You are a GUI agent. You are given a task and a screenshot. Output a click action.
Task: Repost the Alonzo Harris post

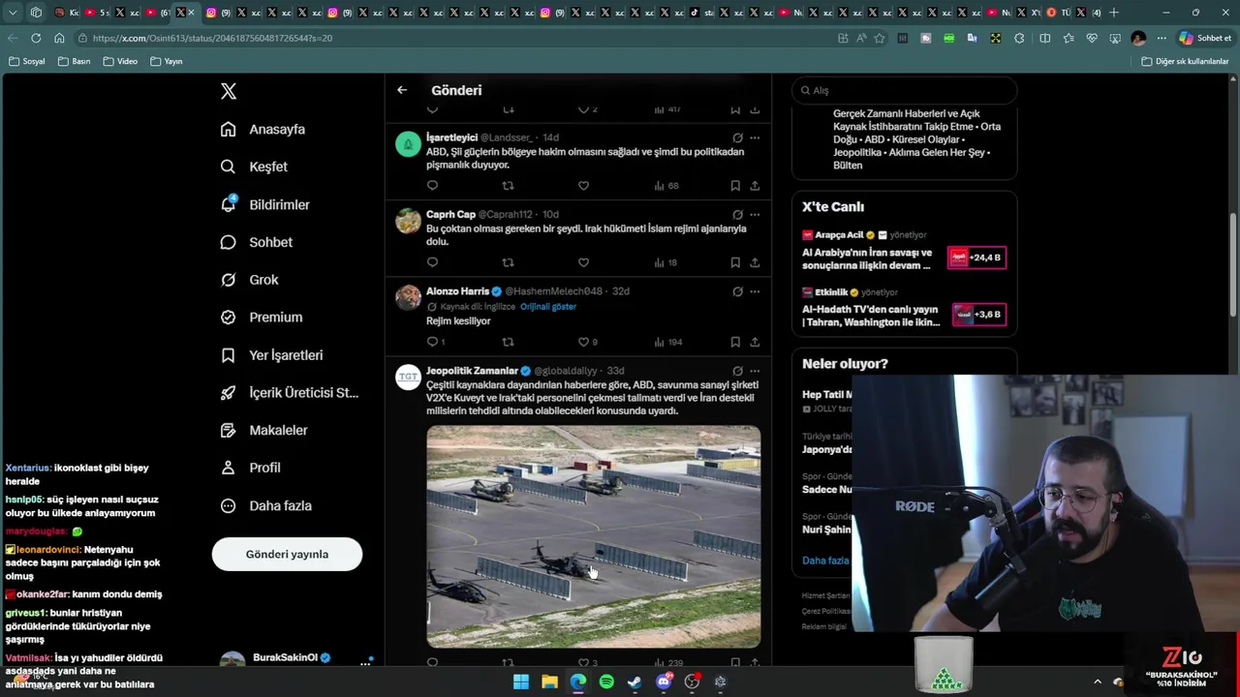pos(508,342)
